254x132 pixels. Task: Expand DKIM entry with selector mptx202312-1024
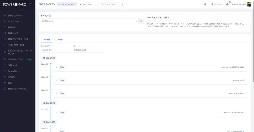pyautogui.click(x=57, y=67)
